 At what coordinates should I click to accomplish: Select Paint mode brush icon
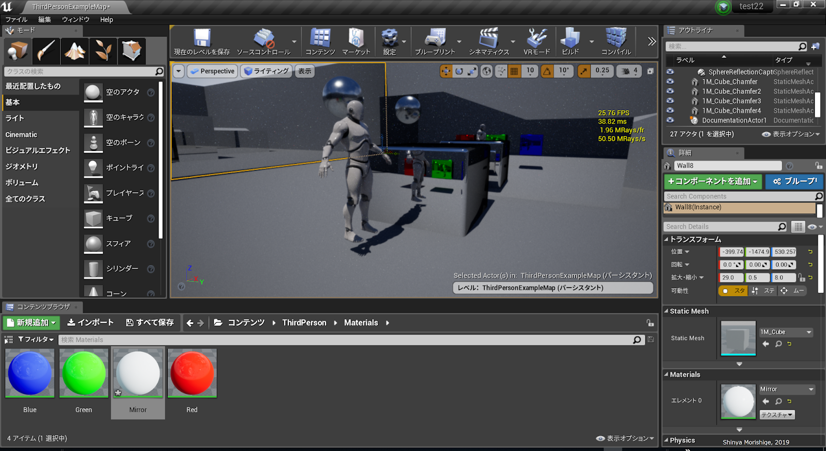coord(46,51)
